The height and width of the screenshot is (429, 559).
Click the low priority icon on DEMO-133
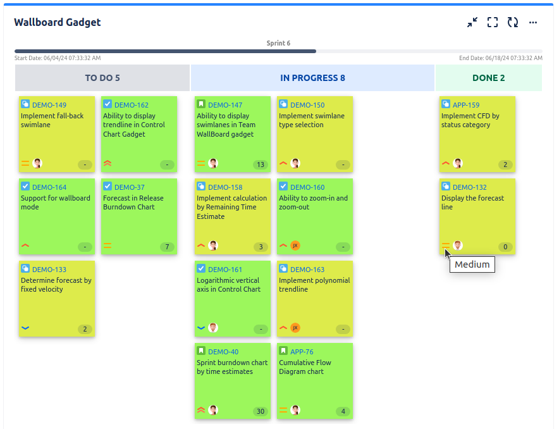tap(25, 328)
